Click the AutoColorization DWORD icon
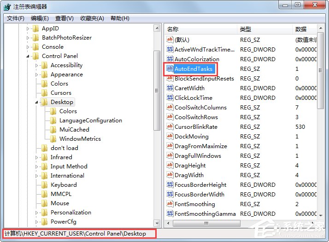This screenshot has width=329, height=242. pos(170,59)
